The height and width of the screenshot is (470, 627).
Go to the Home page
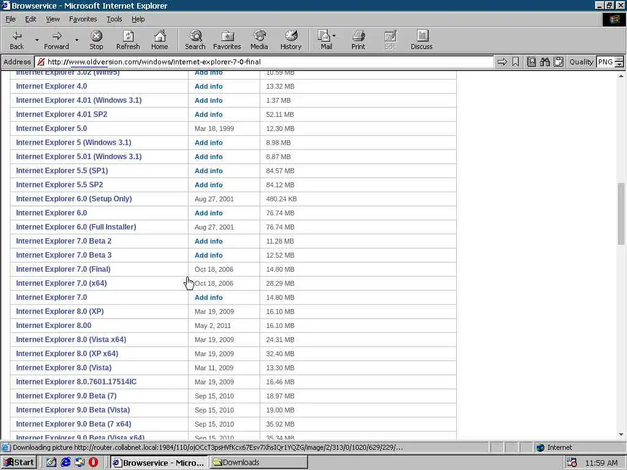160,40
